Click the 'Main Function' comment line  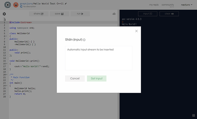(x=20, y=77)
